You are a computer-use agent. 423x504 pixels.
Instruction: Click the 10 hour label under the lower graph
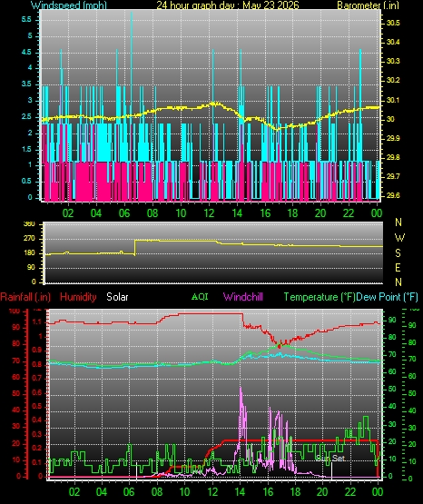pyautogui.click(x=184, y=492)
